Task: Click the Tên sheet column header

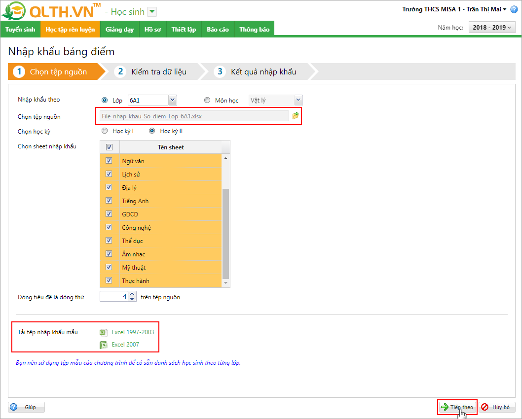Action: point(170,147)
